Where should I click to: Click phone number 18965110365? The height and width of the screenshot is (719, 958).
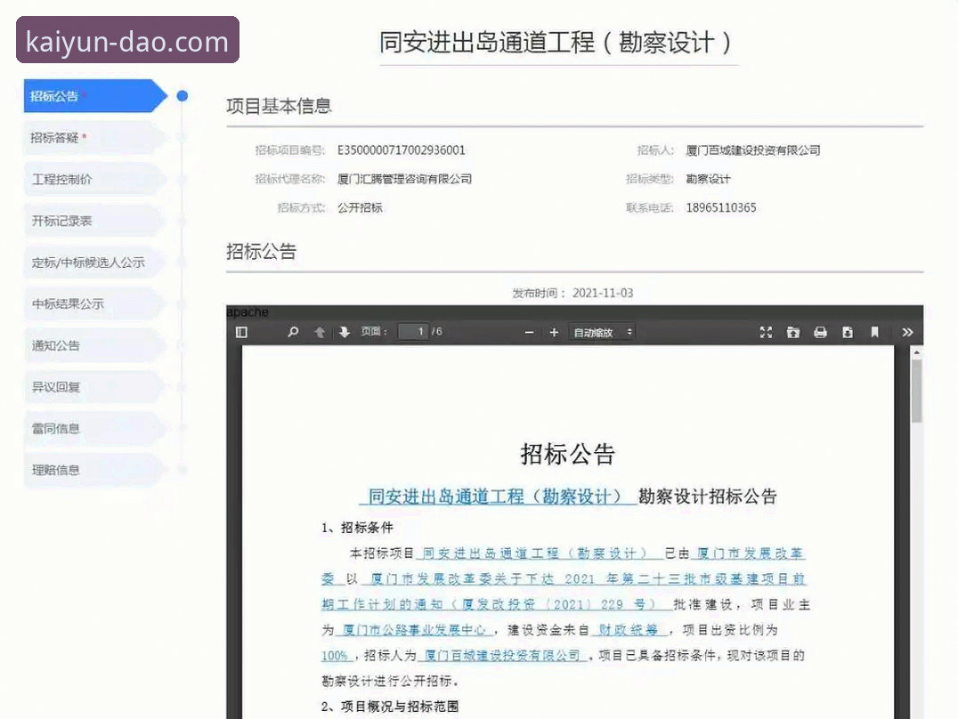(721, 207)
